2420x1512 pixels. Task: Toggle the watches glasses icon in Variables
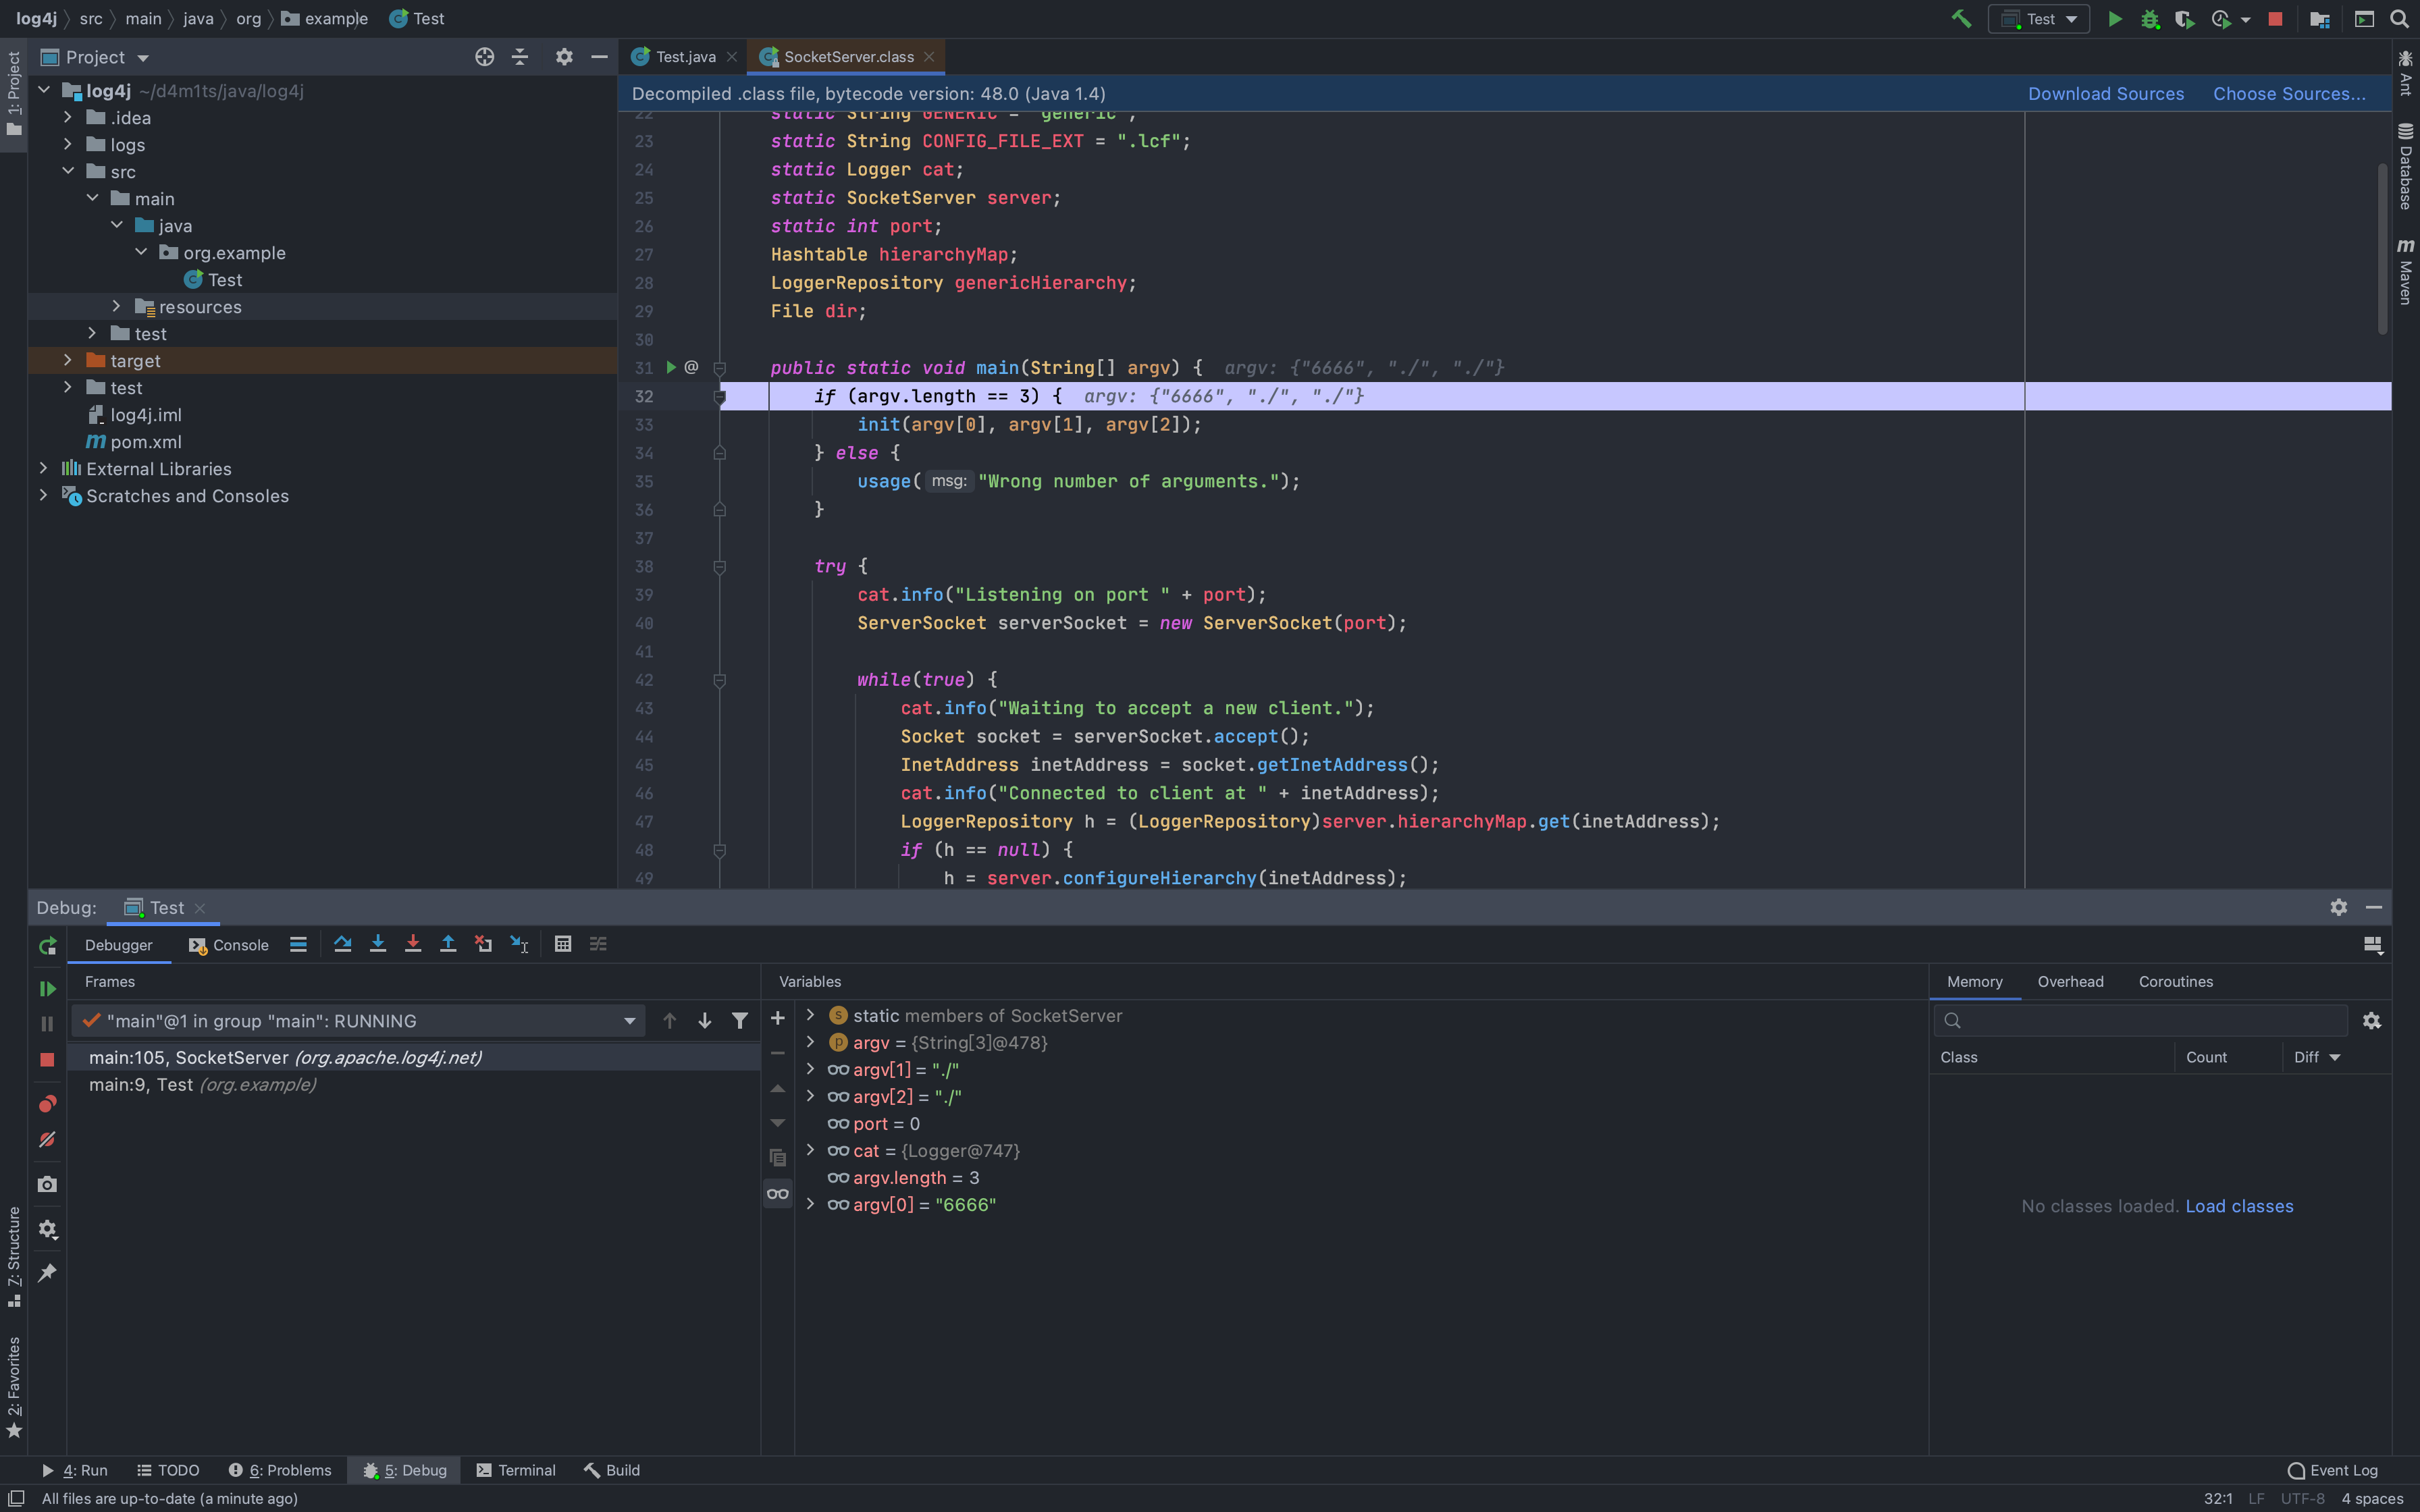(777, 1193)
